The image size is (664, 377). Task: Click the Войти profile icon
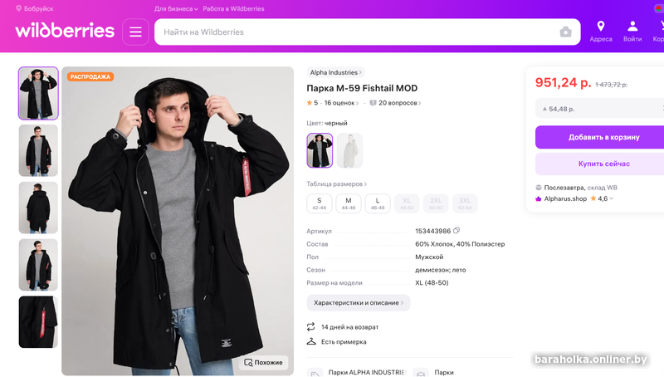632,27
